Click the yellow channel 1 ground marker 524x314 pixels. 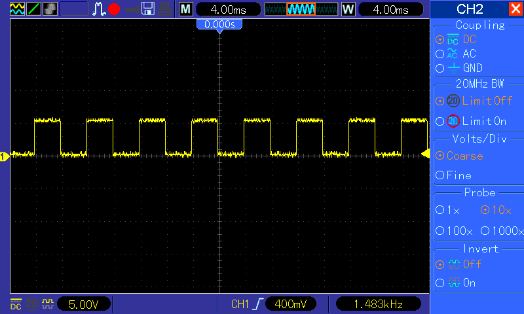(x=5, y=156)
